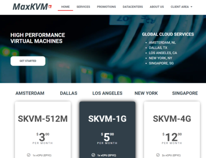
Task: Open the Services menu
Action: tap(83, 7)
